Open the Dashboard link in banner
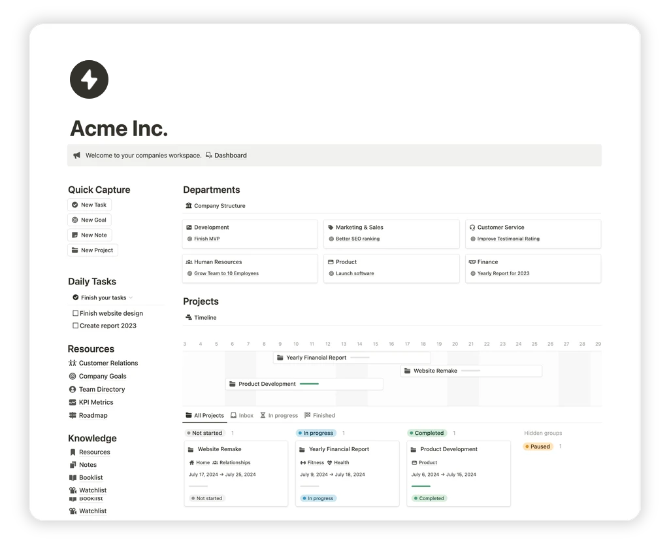The height and width of the screenshot is (544, 669). pos(230,156)
